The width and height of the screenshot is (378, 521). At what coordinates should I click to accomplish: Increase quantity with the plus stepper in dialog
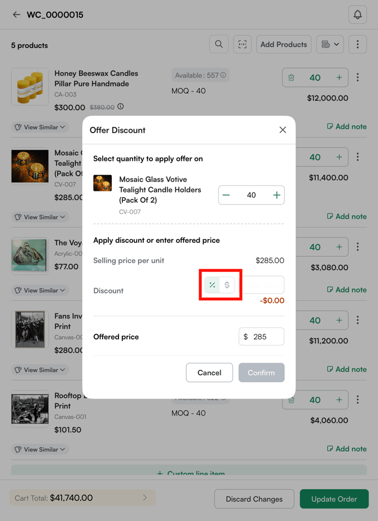[x=276, y=195]
